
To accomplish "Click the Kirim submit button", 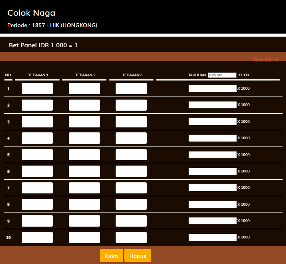I will (x=112, y=256).
